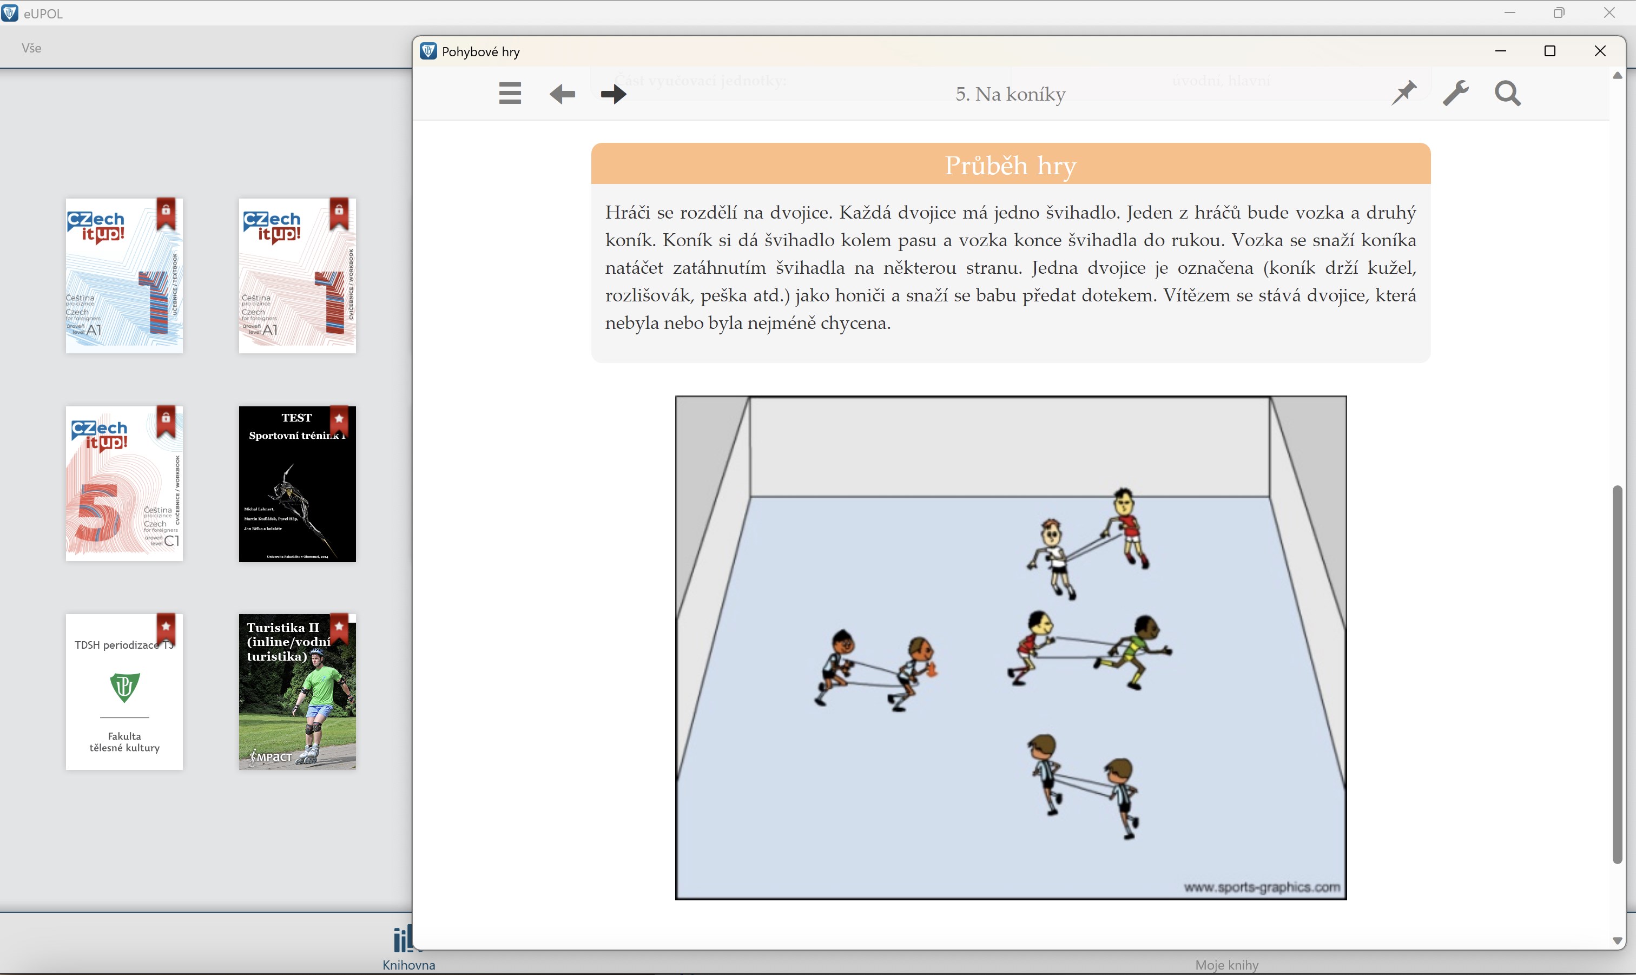Go to the previous page with the left arrow
The image size is (1636, 975).
click(x=562, y=94)
